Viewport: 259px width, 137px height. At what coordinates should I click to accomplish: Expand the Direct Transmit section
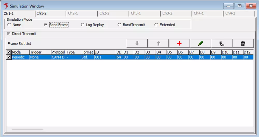pyautogui.click(x=9, y=34)
